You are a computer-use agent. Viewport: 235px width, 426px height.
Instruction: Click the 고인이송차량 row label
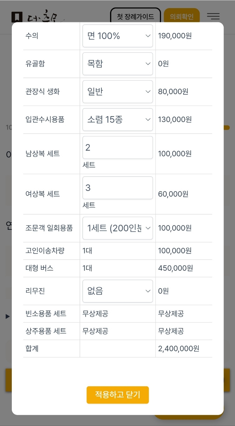click(45, 251)
